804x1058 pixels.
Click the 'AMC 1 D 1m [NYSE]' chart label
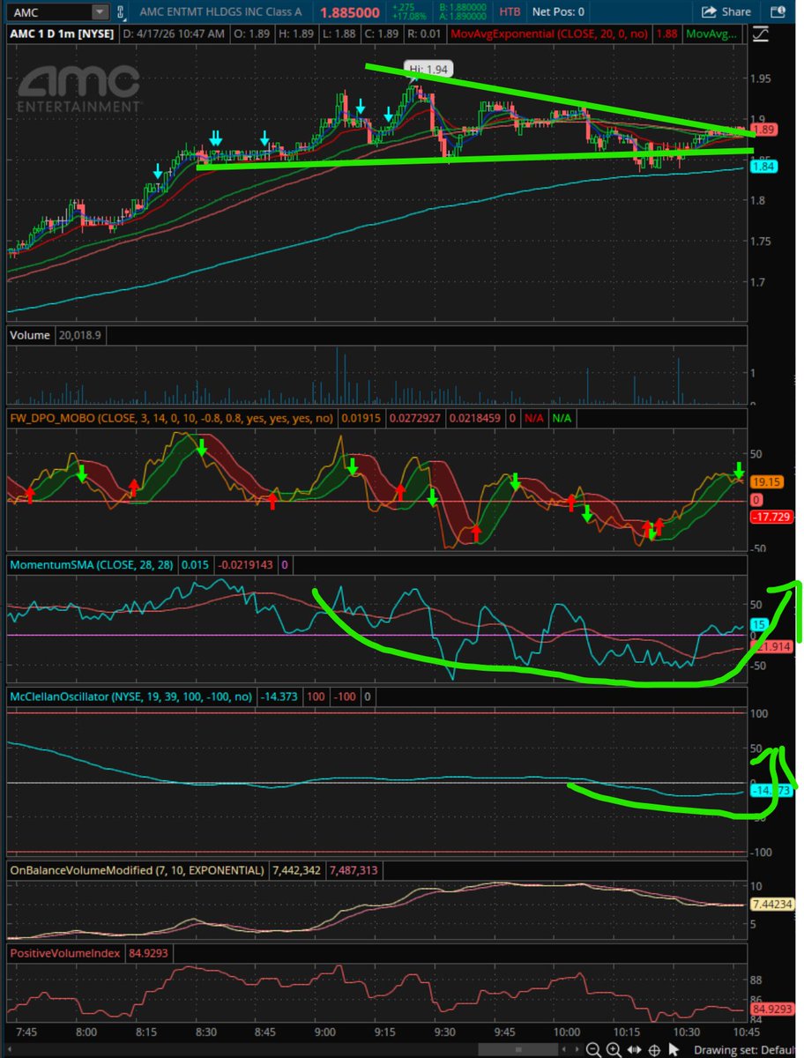[x=61, y=34]
